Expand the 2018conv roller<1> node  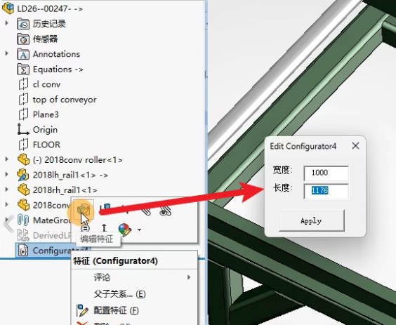[x=7, y=159]
